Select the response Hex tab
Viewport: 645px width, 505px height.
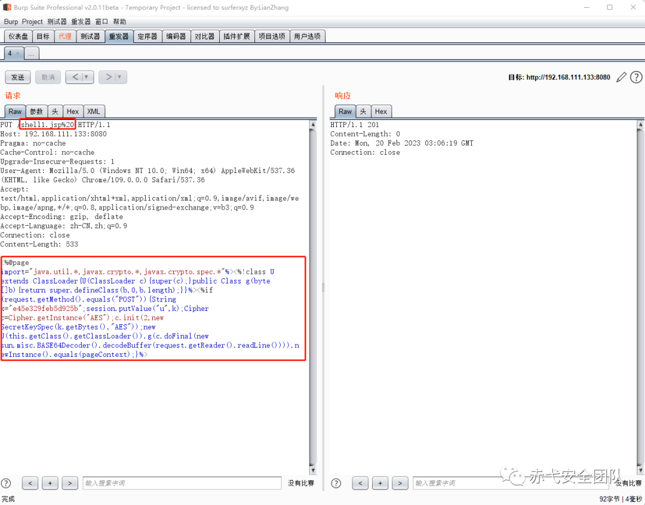point(381,112)
